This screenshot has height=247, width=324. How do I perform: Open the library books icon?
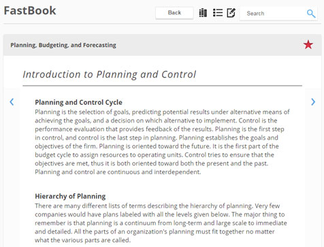[x=203, y=13]
